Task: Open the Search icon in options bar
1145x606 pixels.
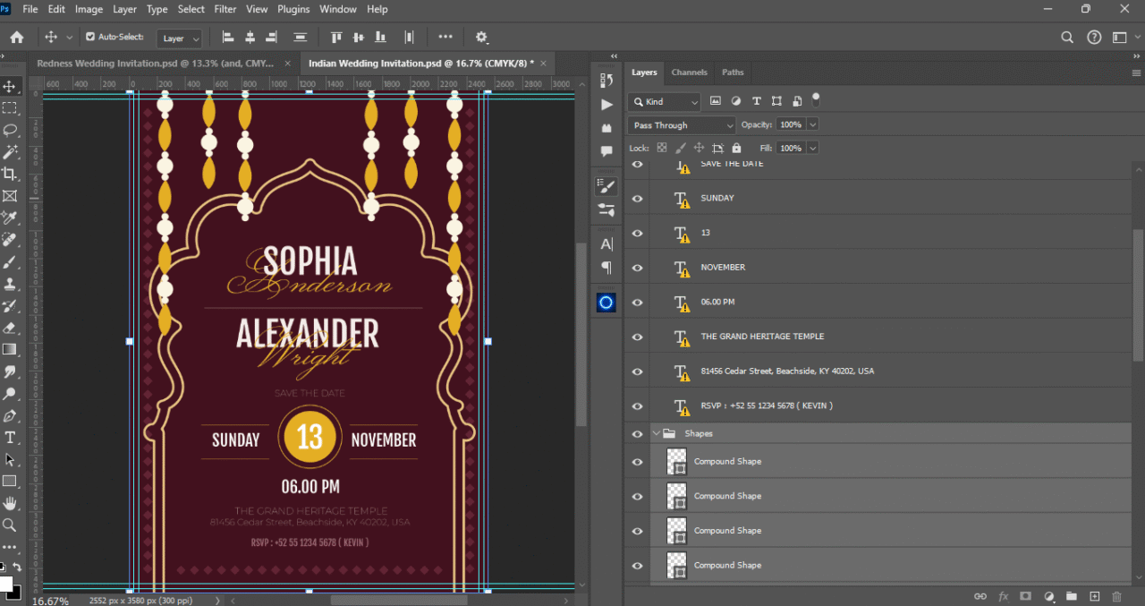Action: click(x=1067, y=38)
